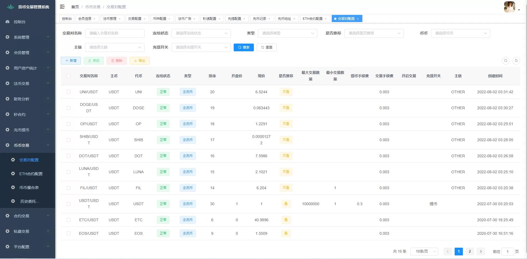Image resolution: width=527 pixels, height=259 pixels.
Task: Go to the next page using the arrow icon
Action: point(481,251)
